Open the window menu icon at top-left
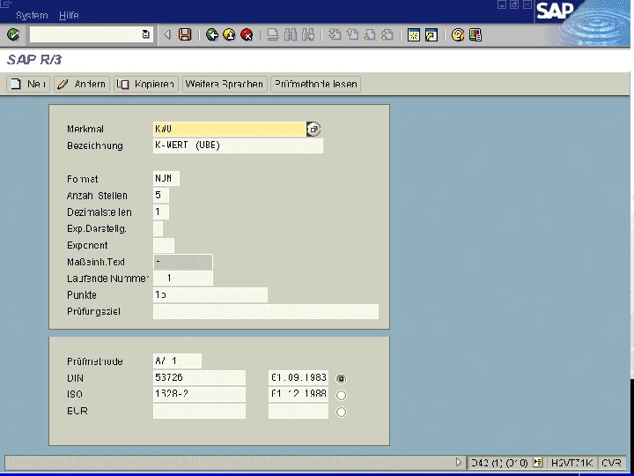The height and width of the screenshot is (476, 634). pos(5,4)
